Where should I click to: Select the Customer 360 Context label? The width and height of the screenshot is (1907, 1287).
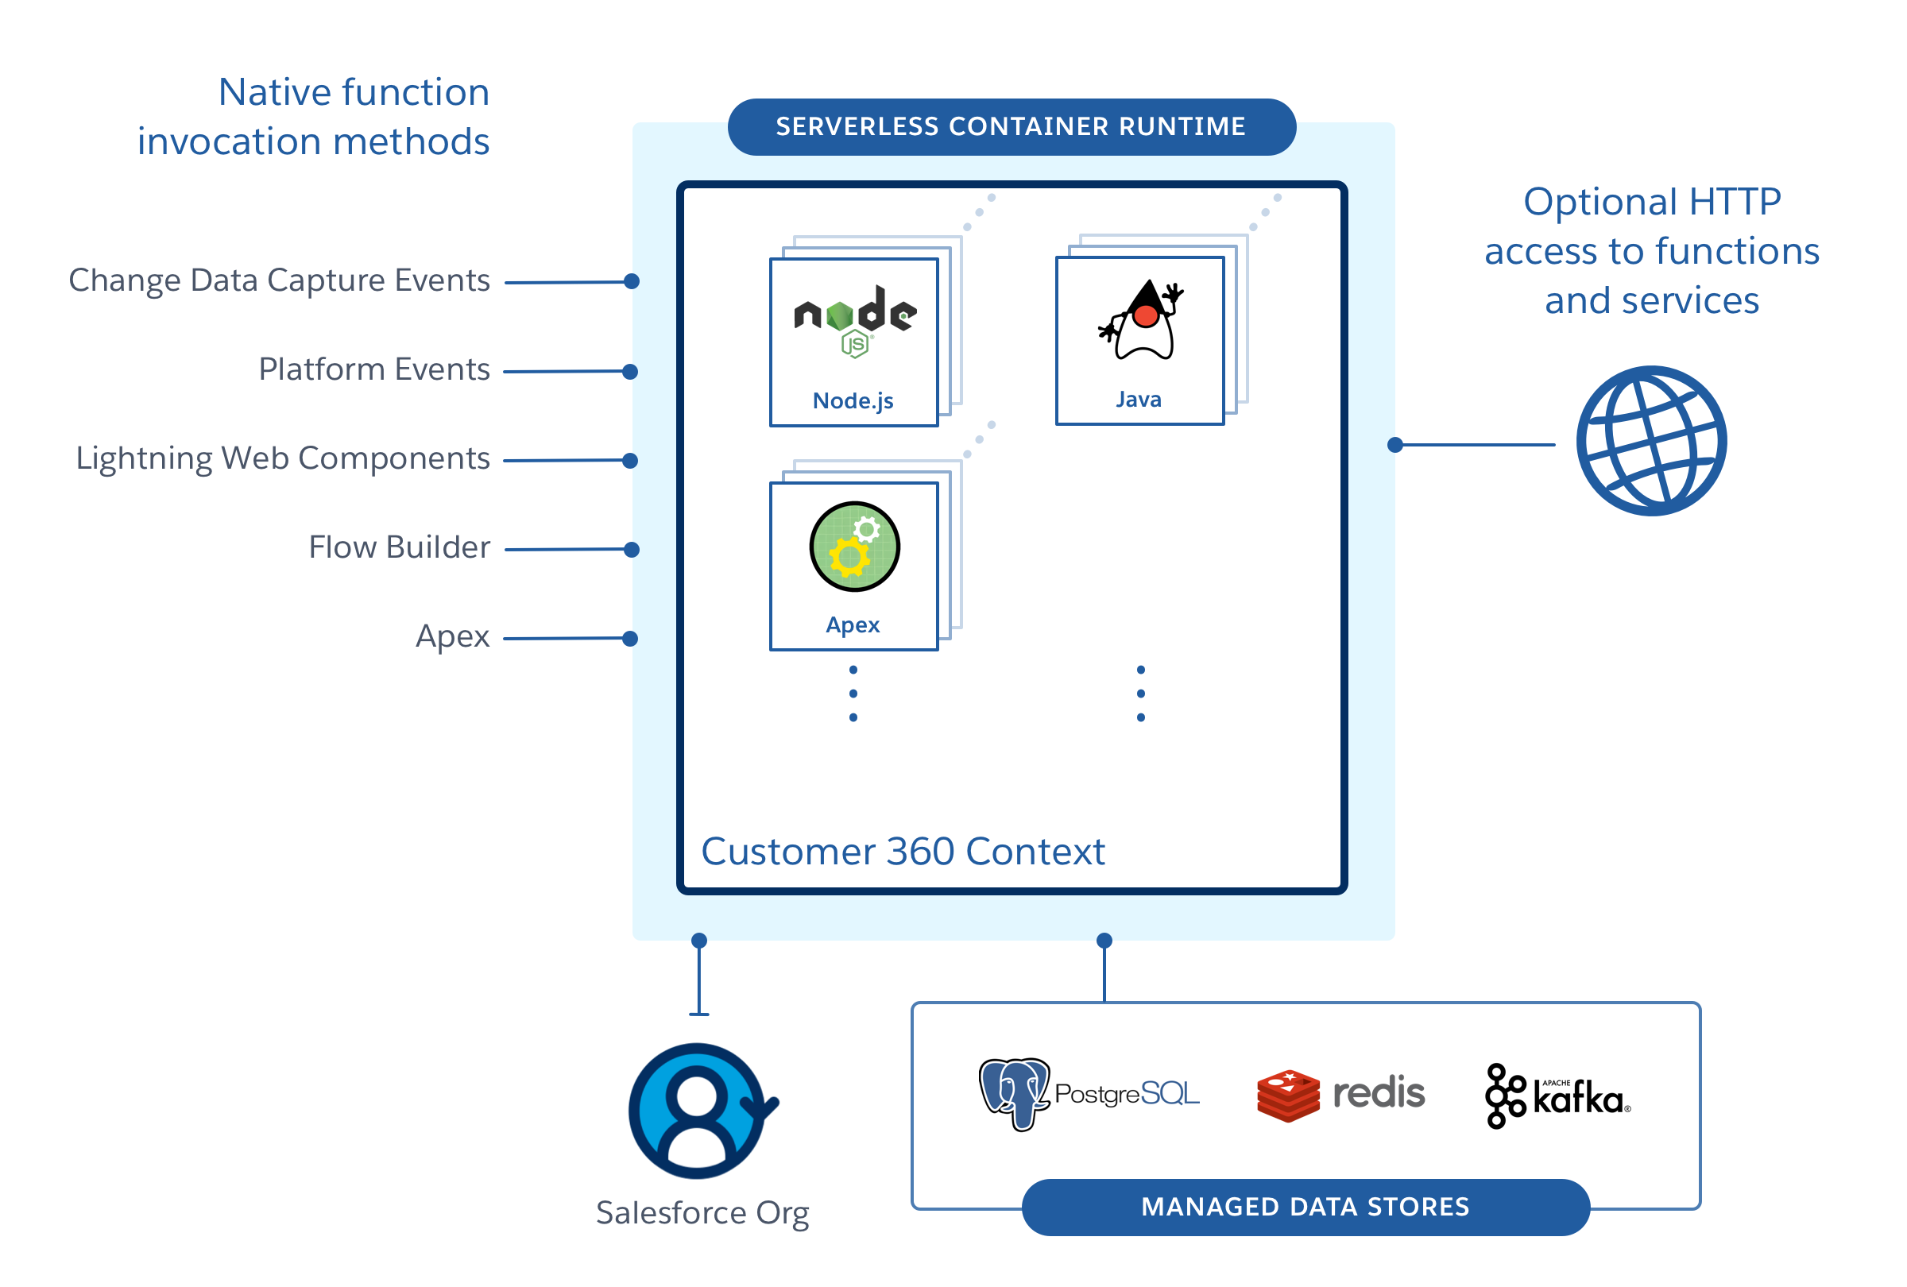click(889, 848)
